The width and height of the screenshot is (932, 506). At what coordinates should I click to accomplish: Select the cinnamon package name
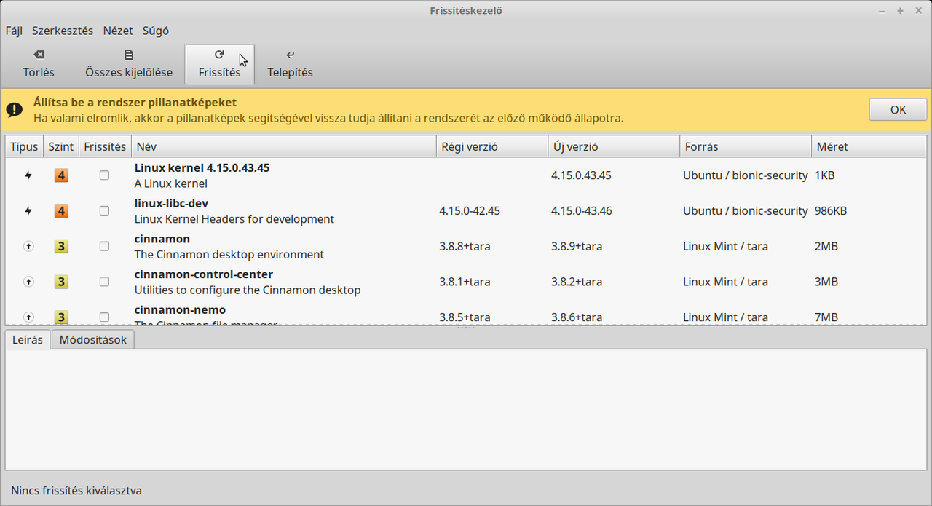(x=162, y=239)
